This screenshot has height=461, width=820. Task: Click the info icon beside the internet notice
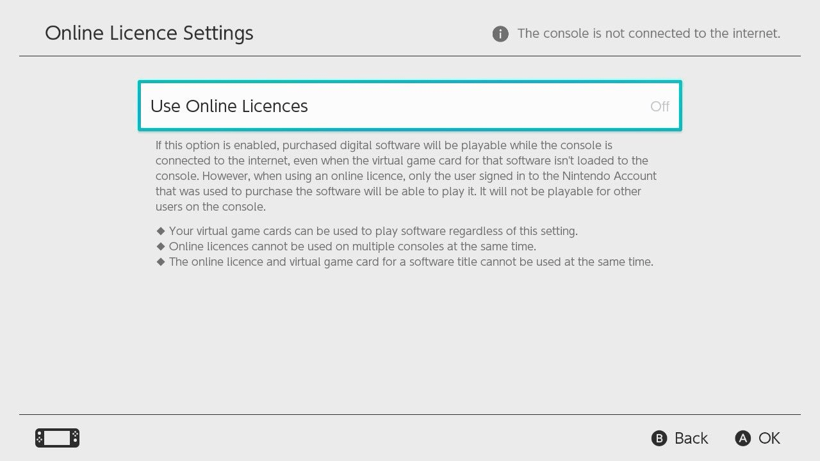click(500, 34)
